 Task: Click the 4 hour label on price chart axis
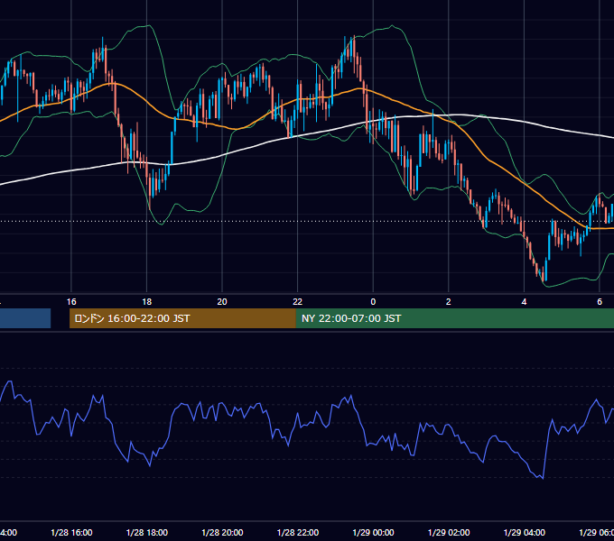[524, 301]
